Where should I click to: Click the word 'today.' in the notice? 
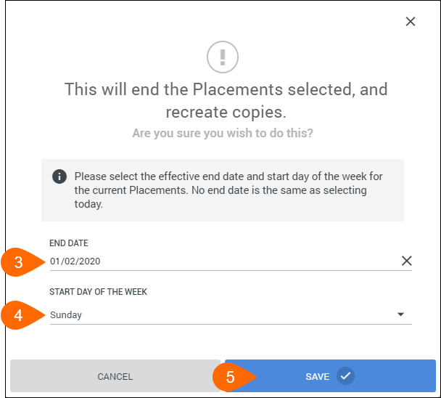88,204
